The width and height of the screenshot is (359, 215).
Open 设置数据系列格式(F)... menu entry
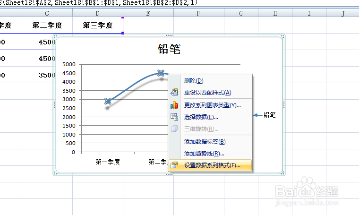coord(210,165)
